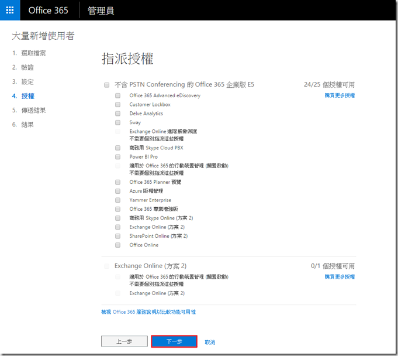Open the app launcher waffle icon
Screen dimensions: 398x356
pos(10,11)
